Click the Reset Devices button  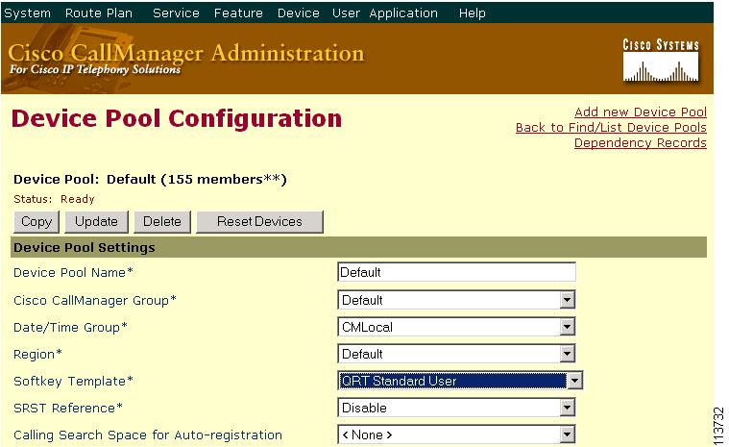coord(259,222)
